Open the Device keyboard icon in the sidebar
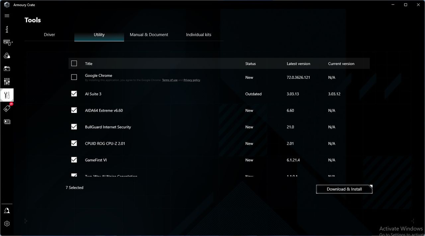Viewport: 425px width, 236px height. pyautogui.click(x=7, y=42)
